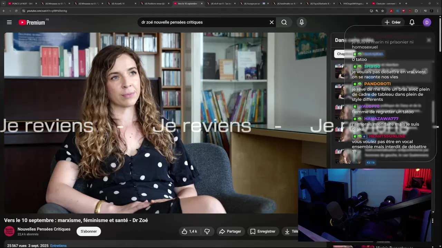This screenshot has height=248, width=442.
Task: Open the chapter thumbnail timestamped 43:16
Action: (x=348, y=156)
